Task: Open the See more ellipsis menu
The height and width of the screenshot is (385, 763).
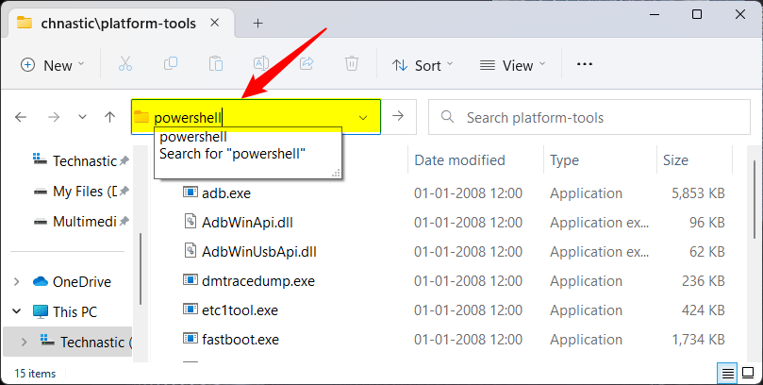Action: point(585,65)
